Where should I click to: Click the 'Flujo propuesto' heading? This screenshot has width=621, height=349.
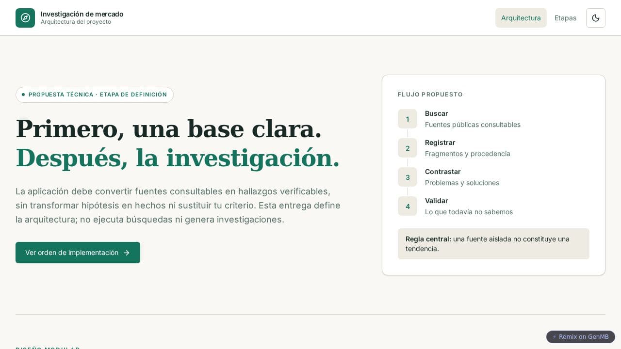430,95
